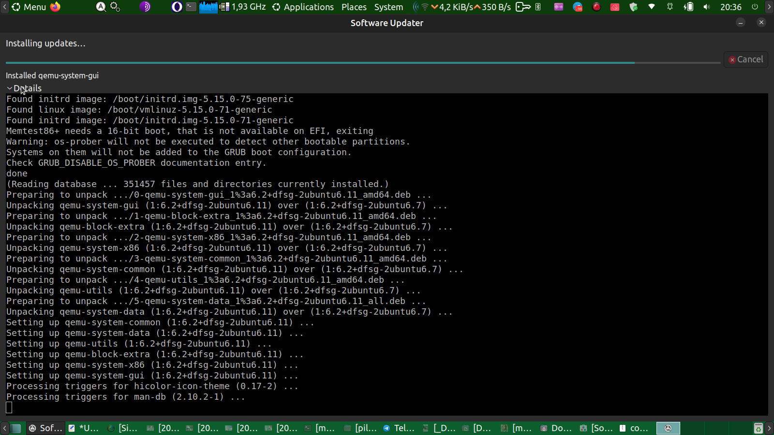This screenshot has height=435, width=774.
Task: Open the Wi-Fi network tray menu
Action: click(652, 7)
